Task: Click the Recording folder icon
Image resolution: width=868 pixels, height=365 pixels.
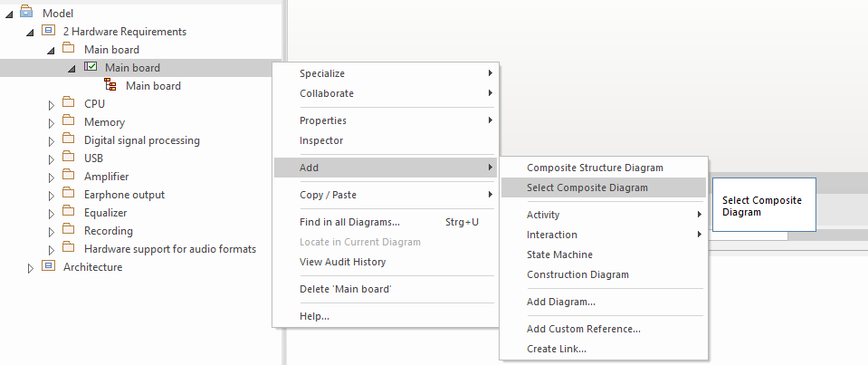Action: tap(68, 229)
